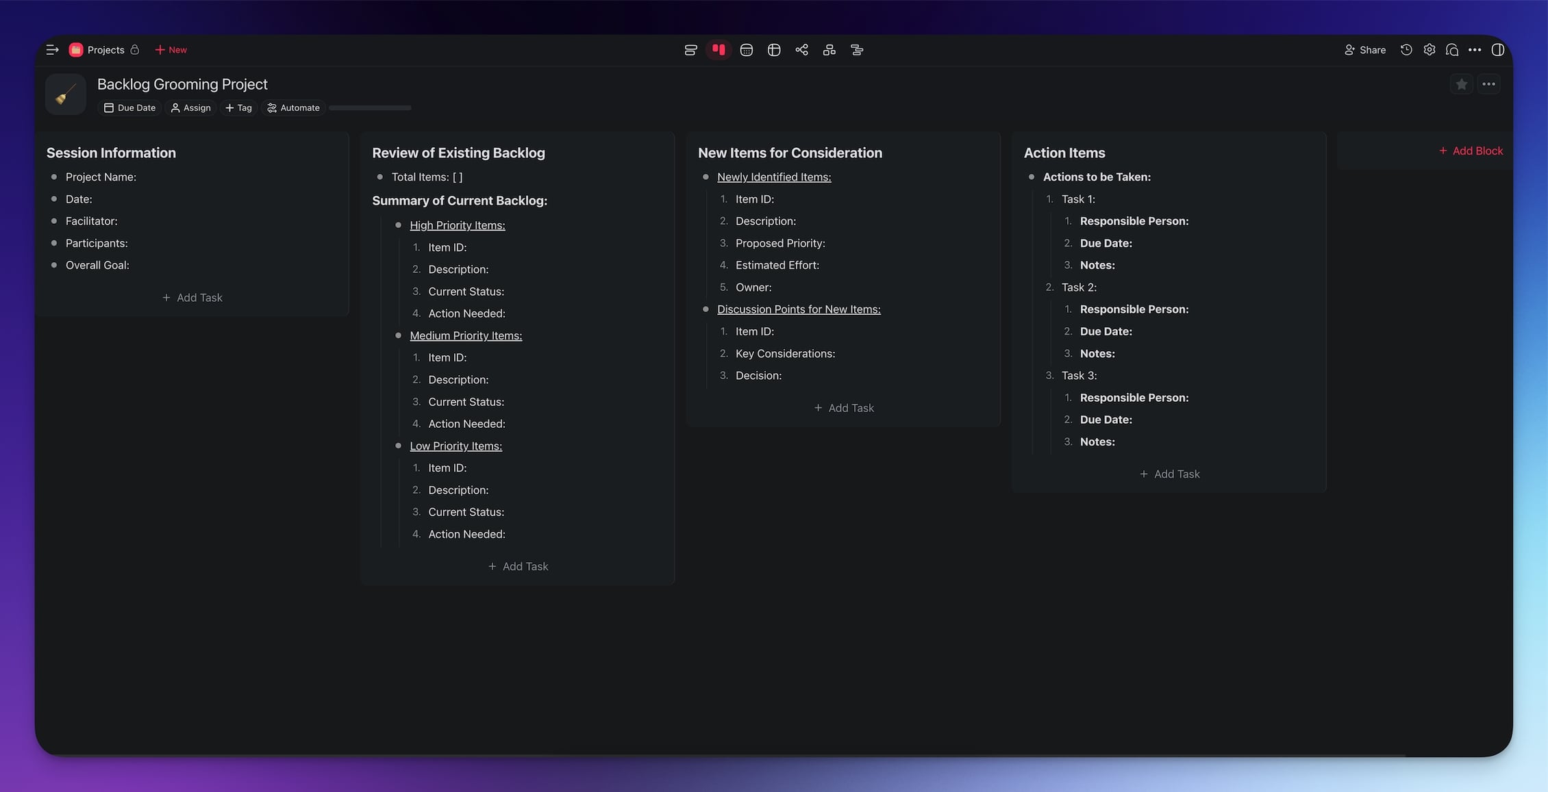Click the project progress bar
The image size is (1548, 792).
pyautogui.click(x=370, y=108)
